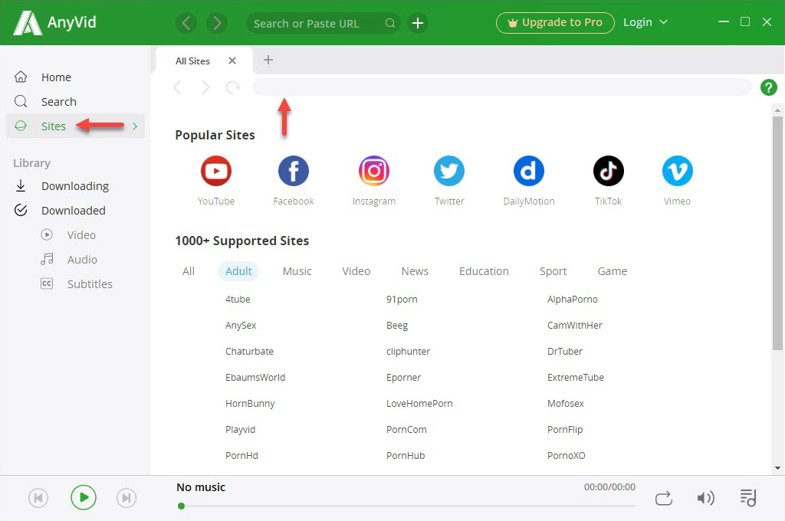Close the All Sites tab
The image size is (785, 521).
pyautogui.click(x=232, y=61)
